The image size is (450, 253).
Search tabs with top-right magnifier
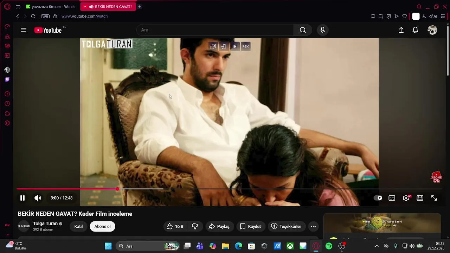click(x=419, y=7)
